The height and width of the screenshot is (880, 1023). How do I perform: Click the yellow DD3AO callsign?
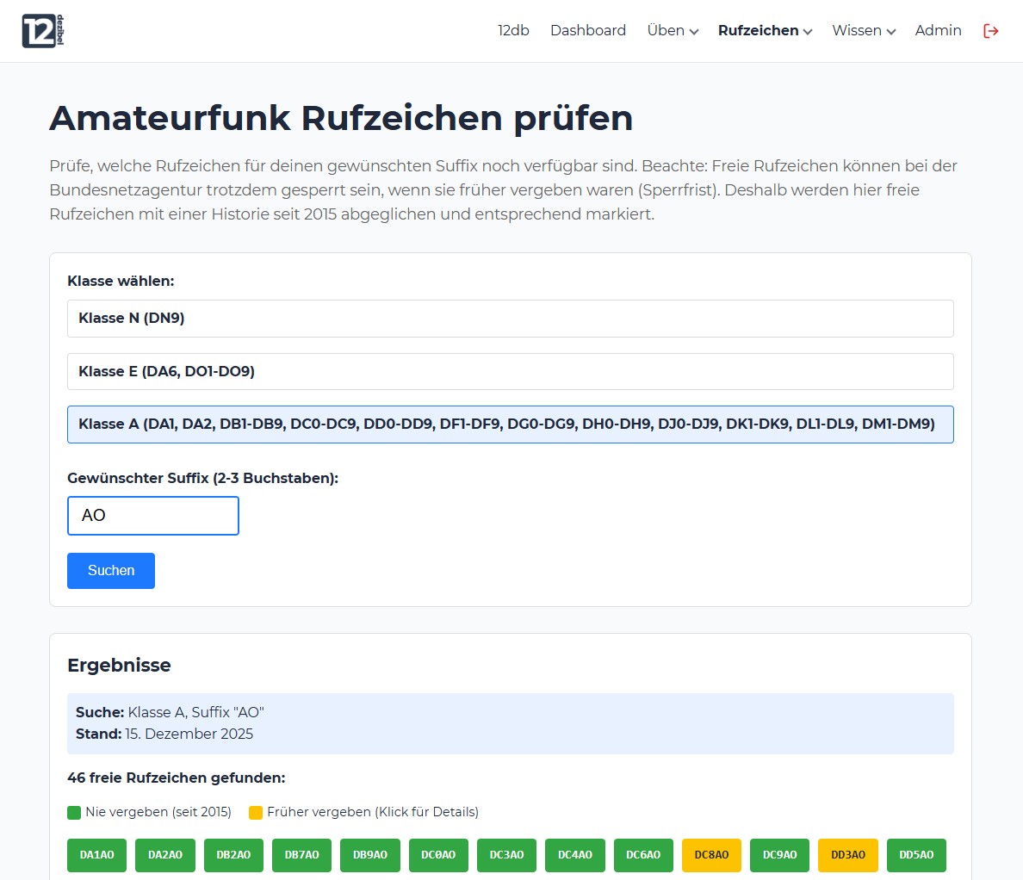847,855
